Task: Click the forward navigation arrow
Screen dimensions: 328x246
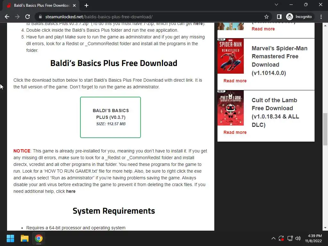Action: (x=17, y=17)
